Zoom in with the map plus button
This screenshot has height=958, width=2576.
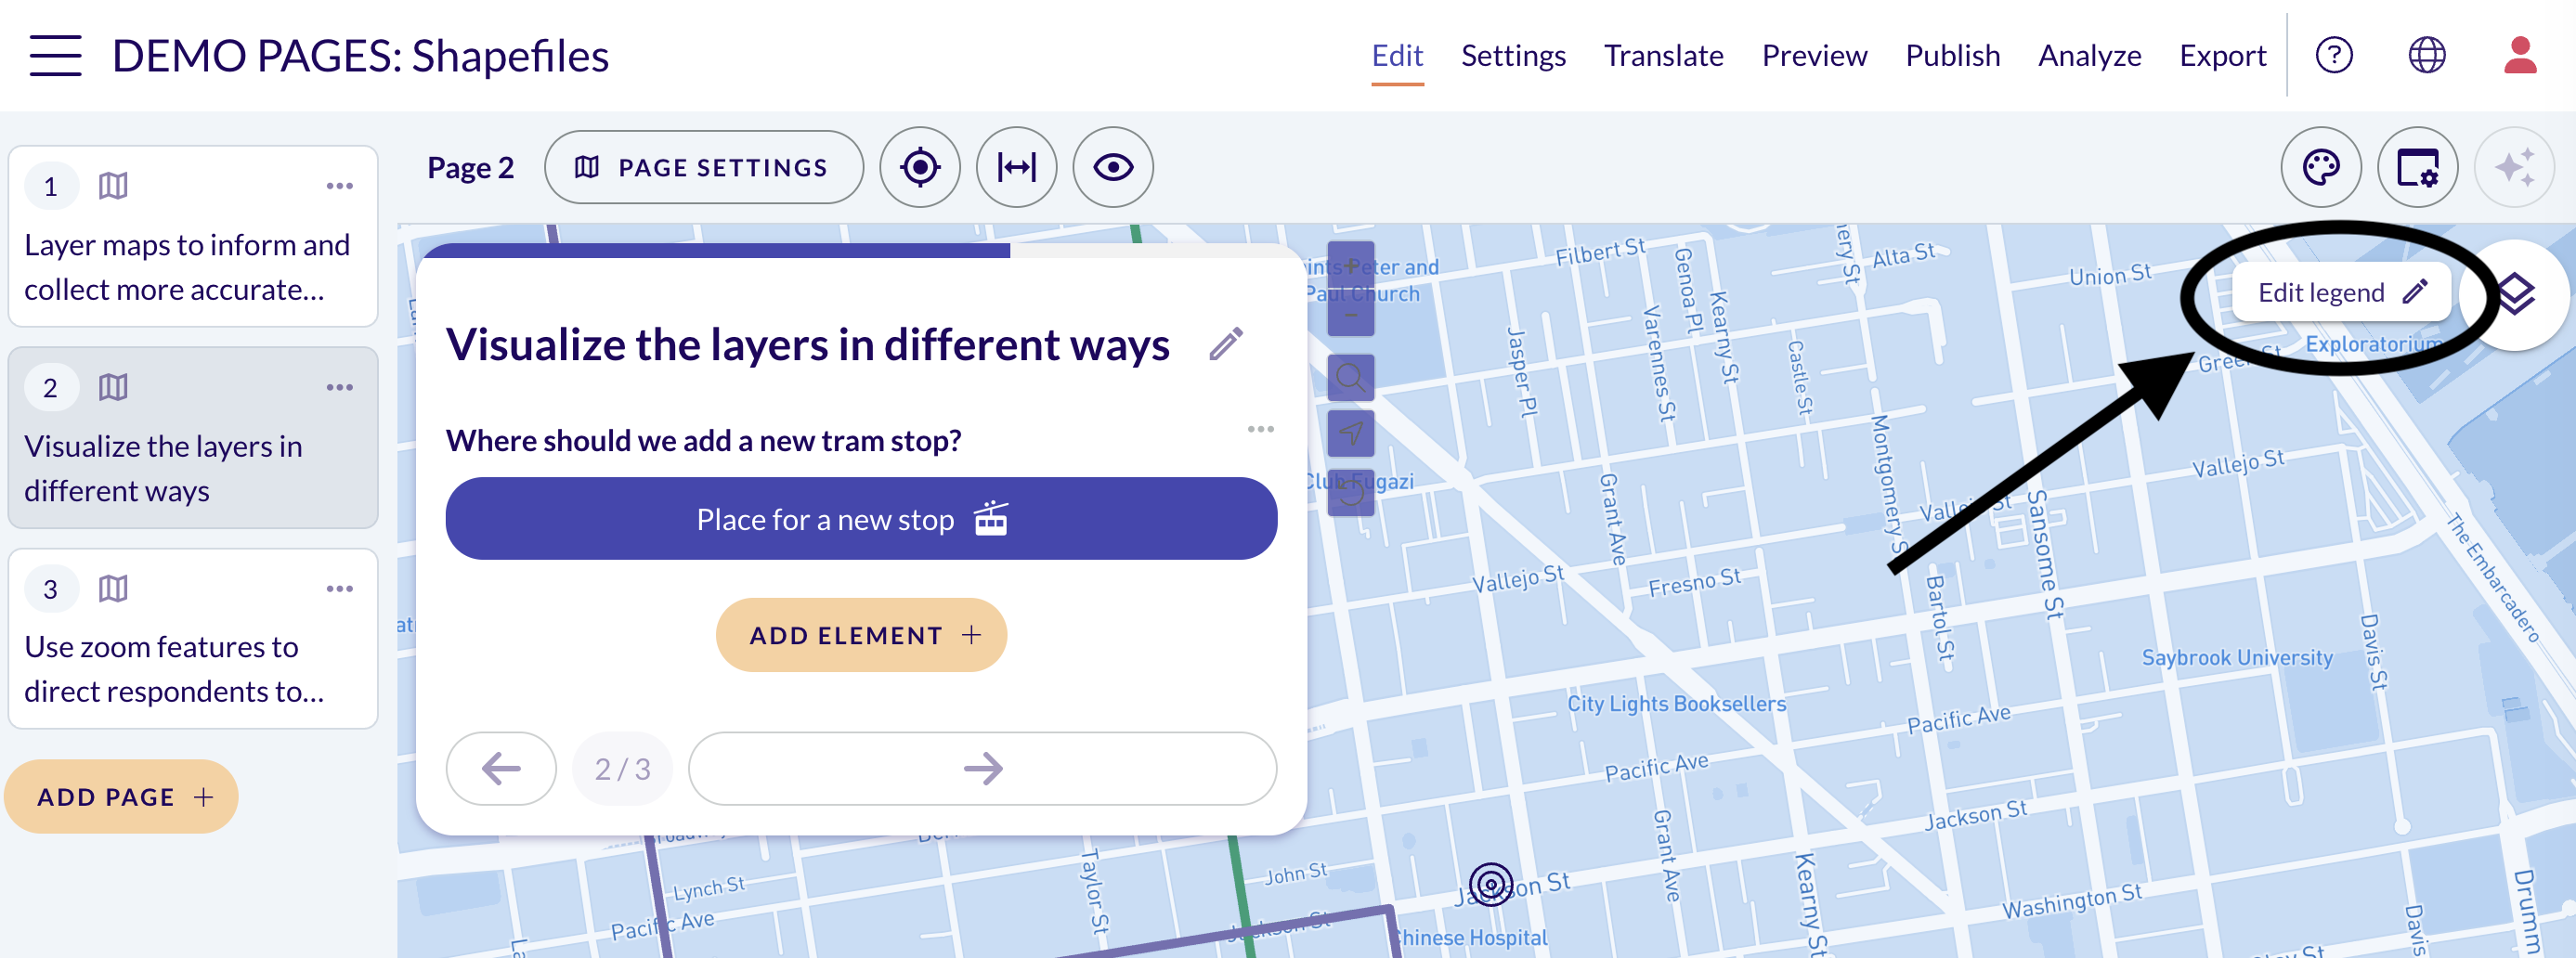coord(1350,265)
